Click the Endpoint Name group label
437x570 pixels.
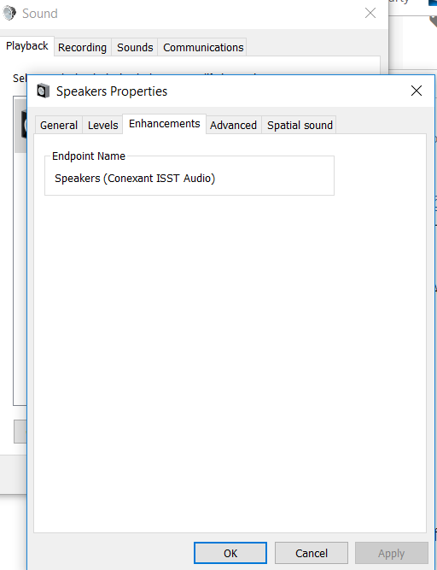point(89,156)
